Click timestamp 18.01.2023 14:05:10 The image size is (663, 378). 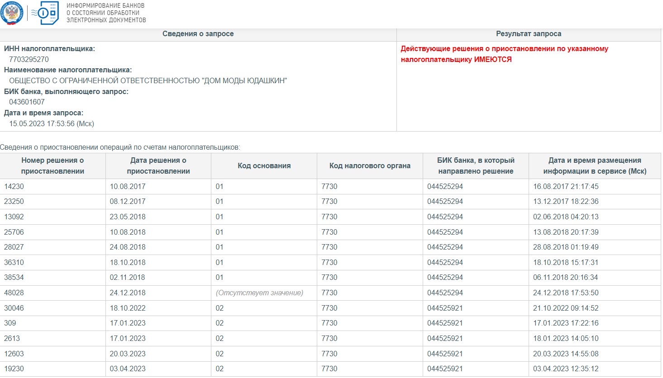tap(566, 339)
